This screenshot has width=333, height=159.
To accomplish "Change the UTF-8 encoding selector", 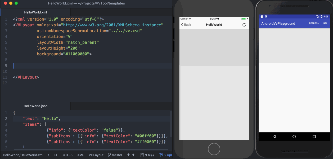I will [x=67, y=155].
